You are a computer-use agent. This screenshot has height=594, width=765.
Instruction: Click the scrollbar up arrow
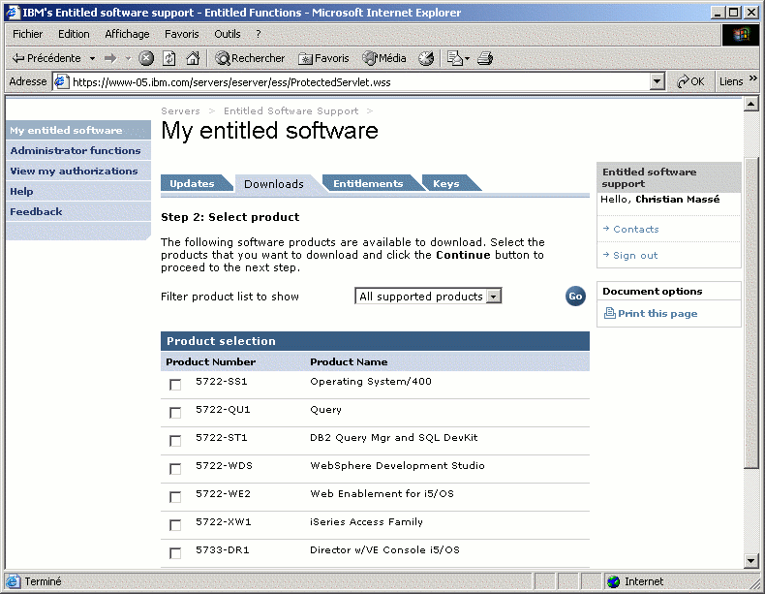(x=750, y=104)
